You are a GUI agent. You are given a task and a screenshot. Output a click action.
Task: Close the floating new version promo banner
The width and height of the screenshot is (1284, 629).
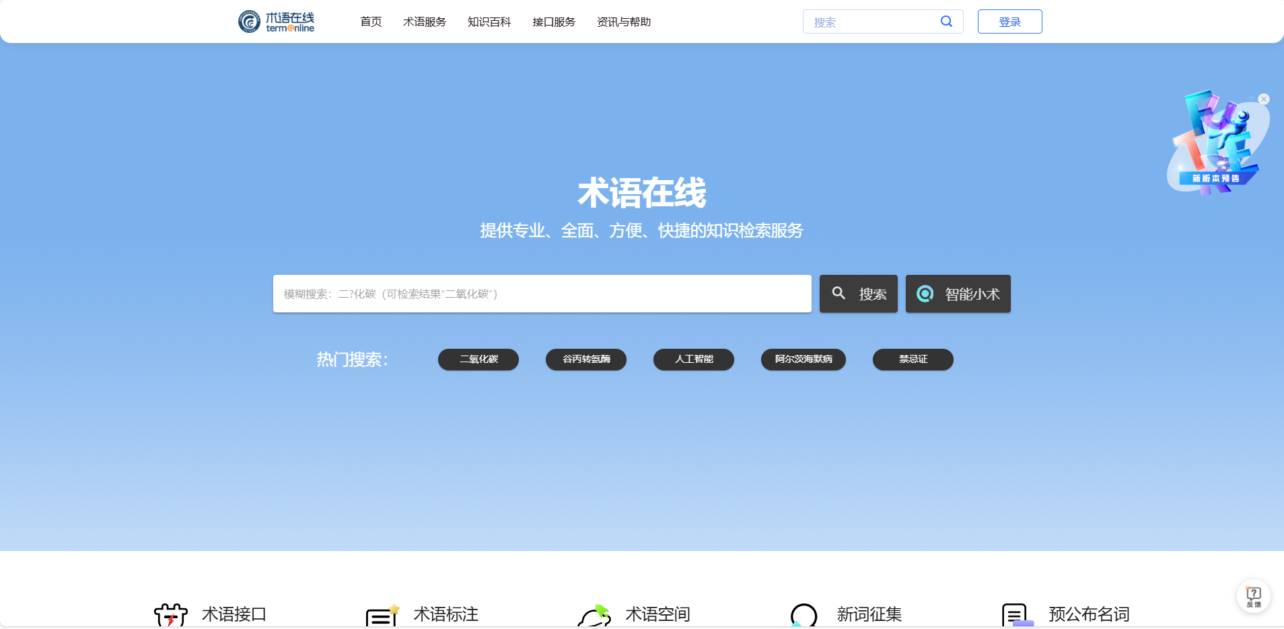coord(1264,99)
